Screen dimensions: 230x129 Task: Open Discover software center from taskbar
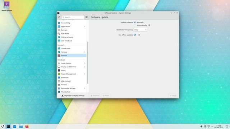[x=15, y=126]
